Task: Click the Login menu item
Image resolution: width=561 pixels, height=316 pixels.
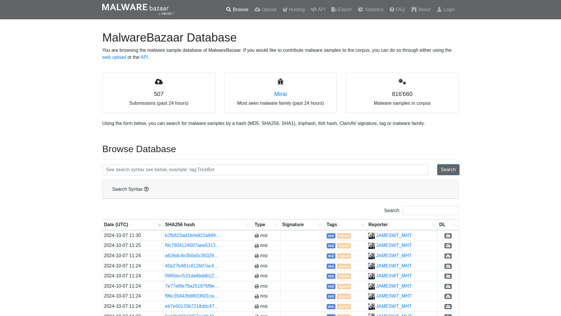Action: (x=446, y=9)
